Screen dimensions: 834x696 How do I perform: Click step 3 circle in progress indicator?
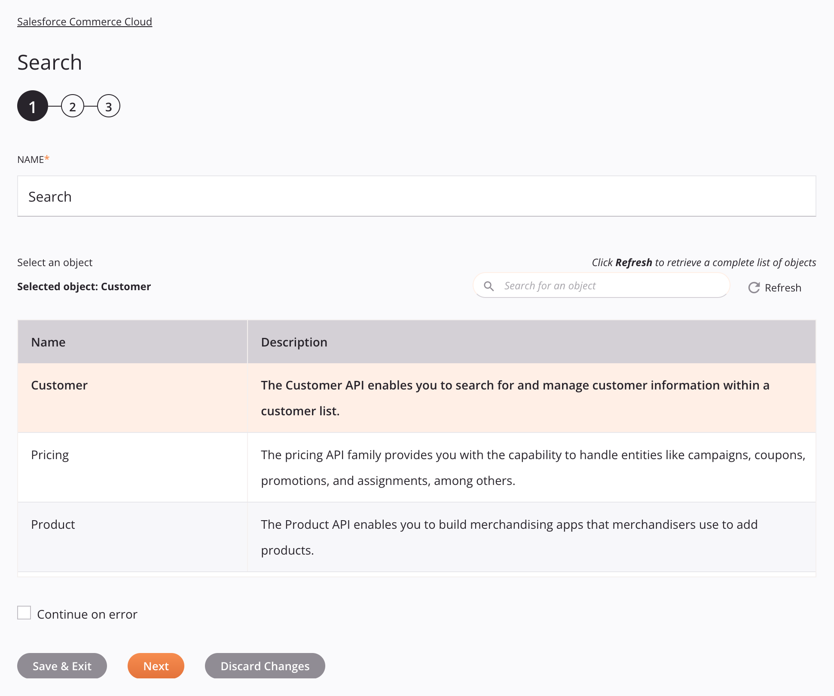[109, 107]
